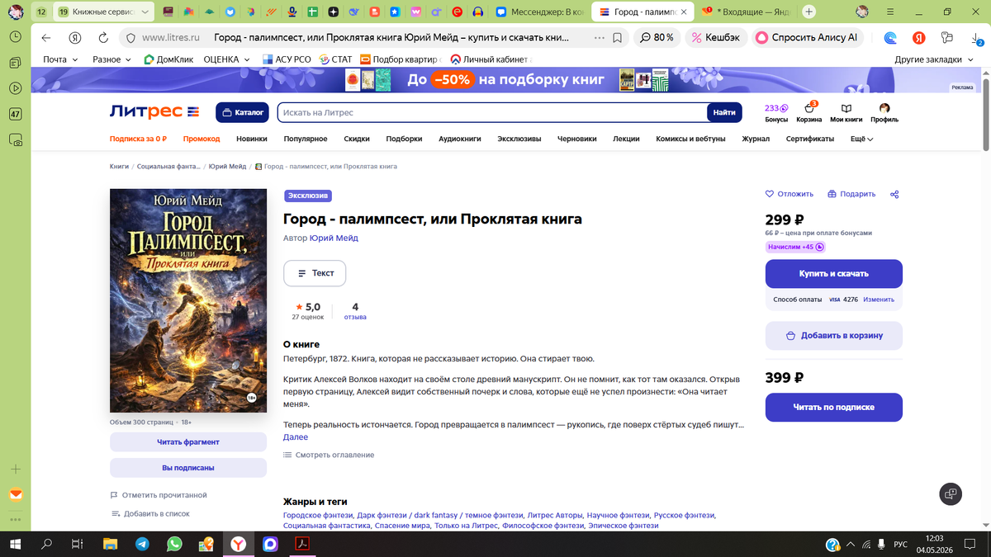Click the browser back arrow
The image size is (991, 557).
(x=46, y=38)
